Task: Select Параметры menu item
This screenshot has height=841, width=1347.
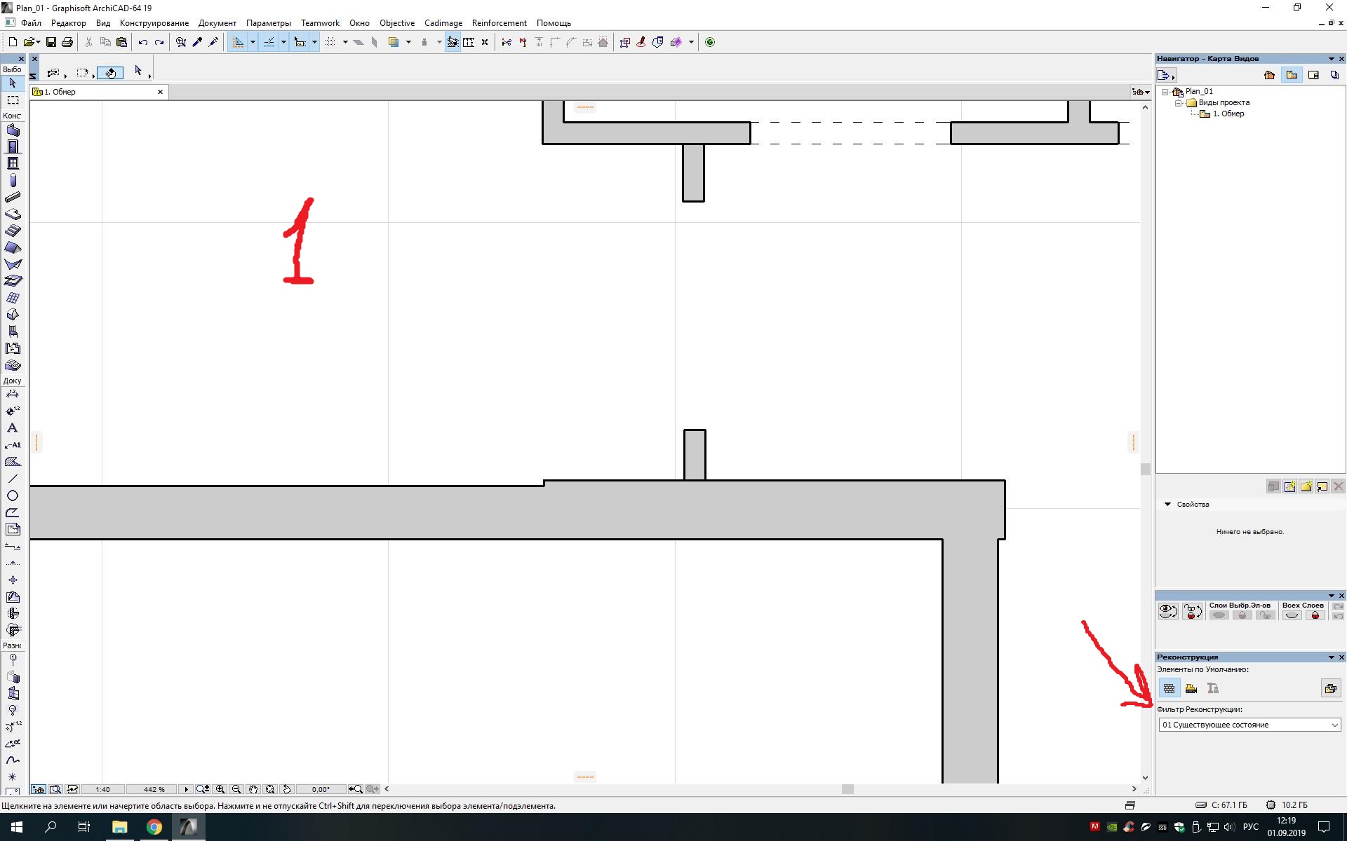Action: tap(269, 22)
